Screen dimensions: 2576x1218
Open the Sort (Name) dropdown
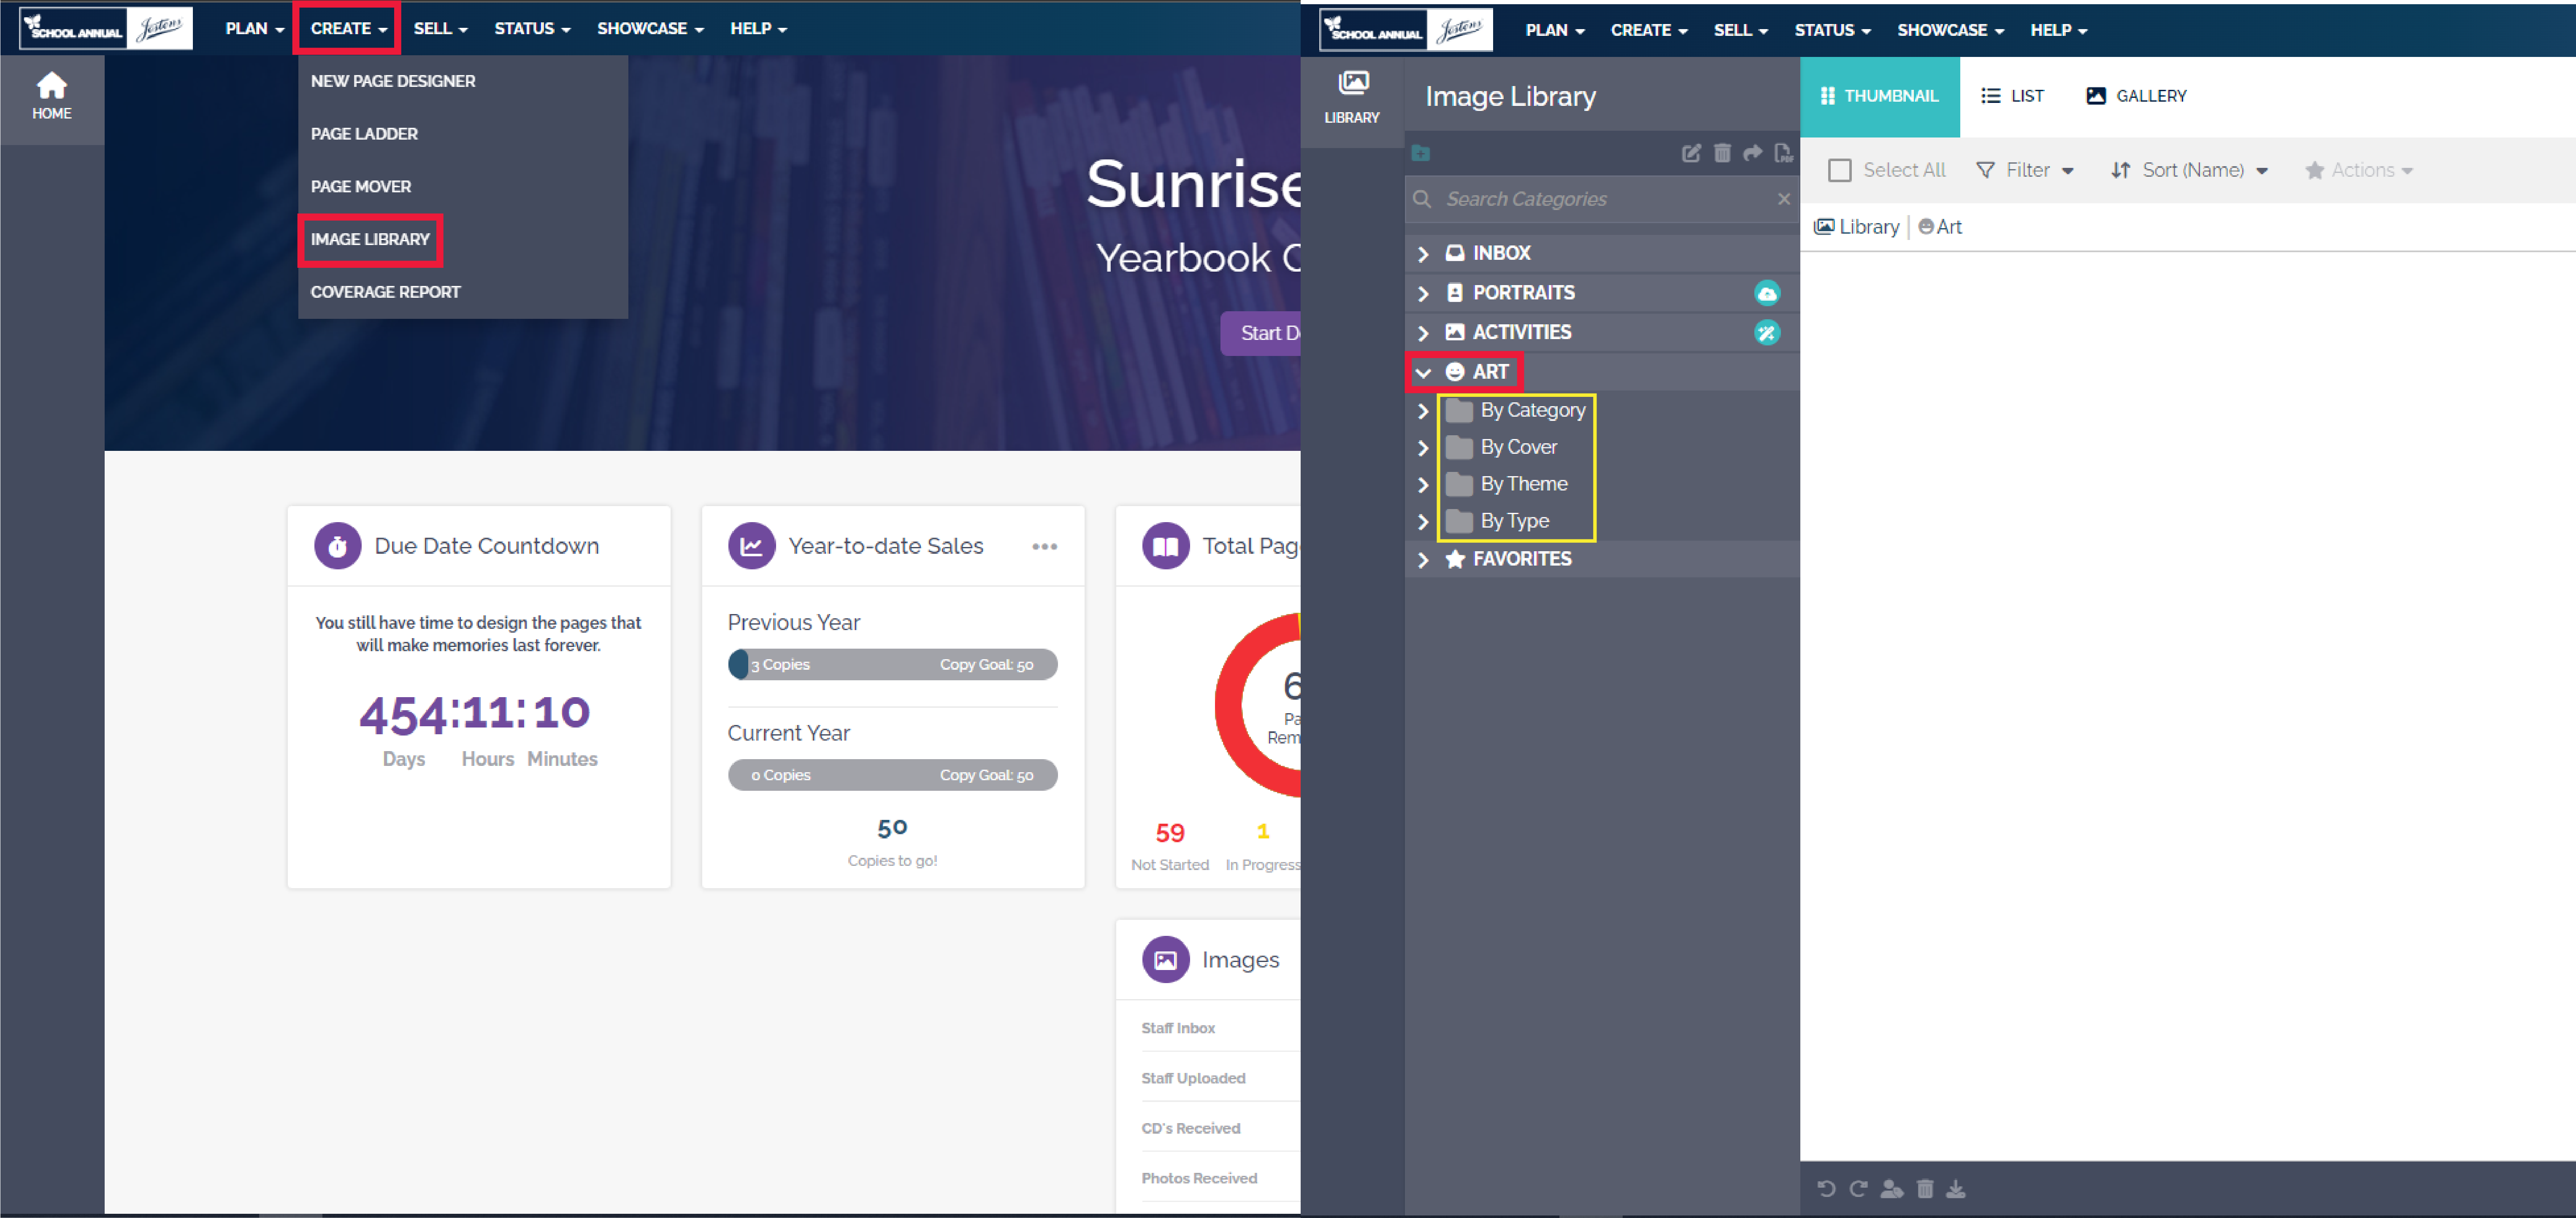point(2189,170)
